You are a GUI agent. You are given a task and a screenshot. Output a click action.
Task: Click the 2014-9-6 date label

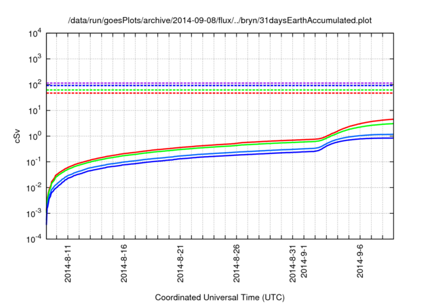(x=360, y=261)
